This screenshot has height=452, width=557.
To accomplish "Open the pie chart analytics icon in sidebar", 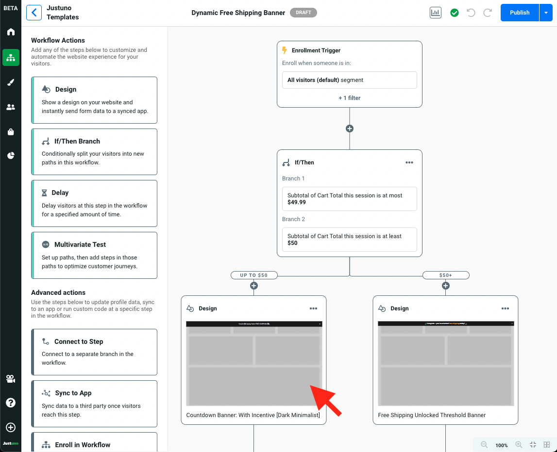I will (x=11, y=156).
